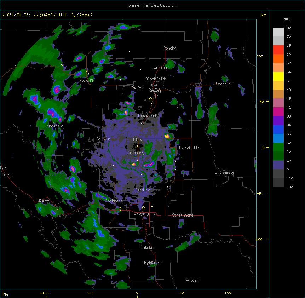Pick the blue 33-36 dBZ legend swatch
The image size is (305, 298).
(278, 130)
